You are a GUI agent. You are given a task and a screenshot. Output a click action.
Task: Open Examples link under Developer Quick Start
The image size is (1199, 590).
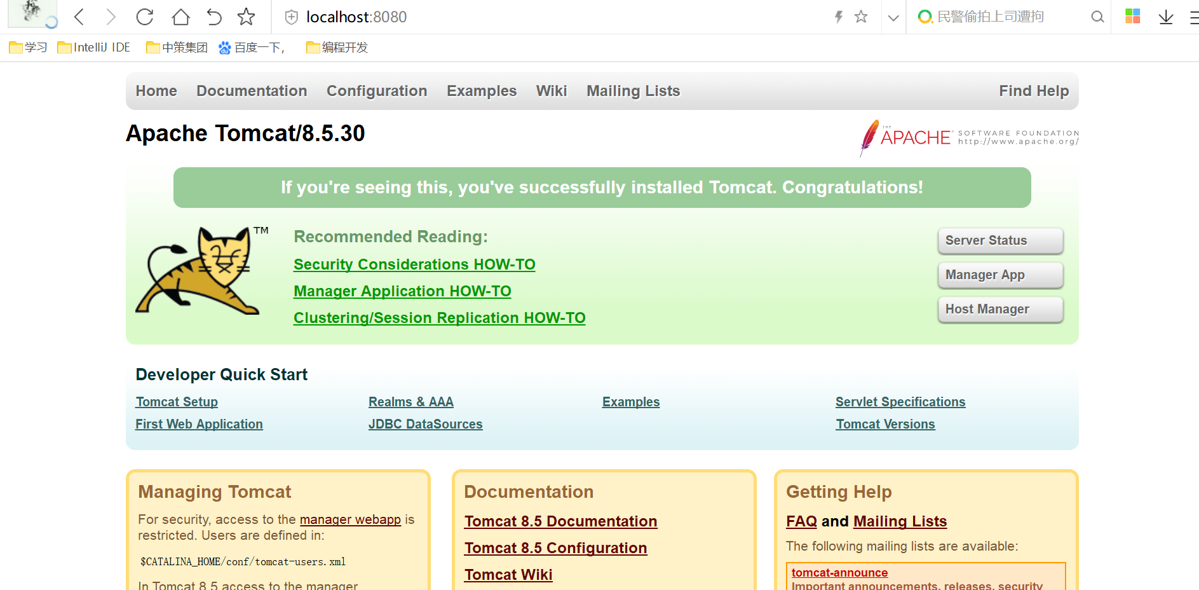click(x=631, y=402)
